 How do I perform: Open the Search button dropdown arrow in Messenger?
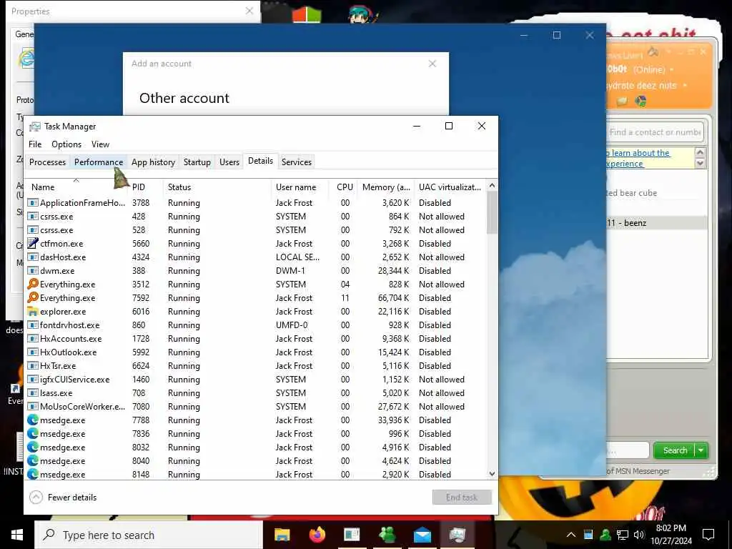(x=701, y=450)
